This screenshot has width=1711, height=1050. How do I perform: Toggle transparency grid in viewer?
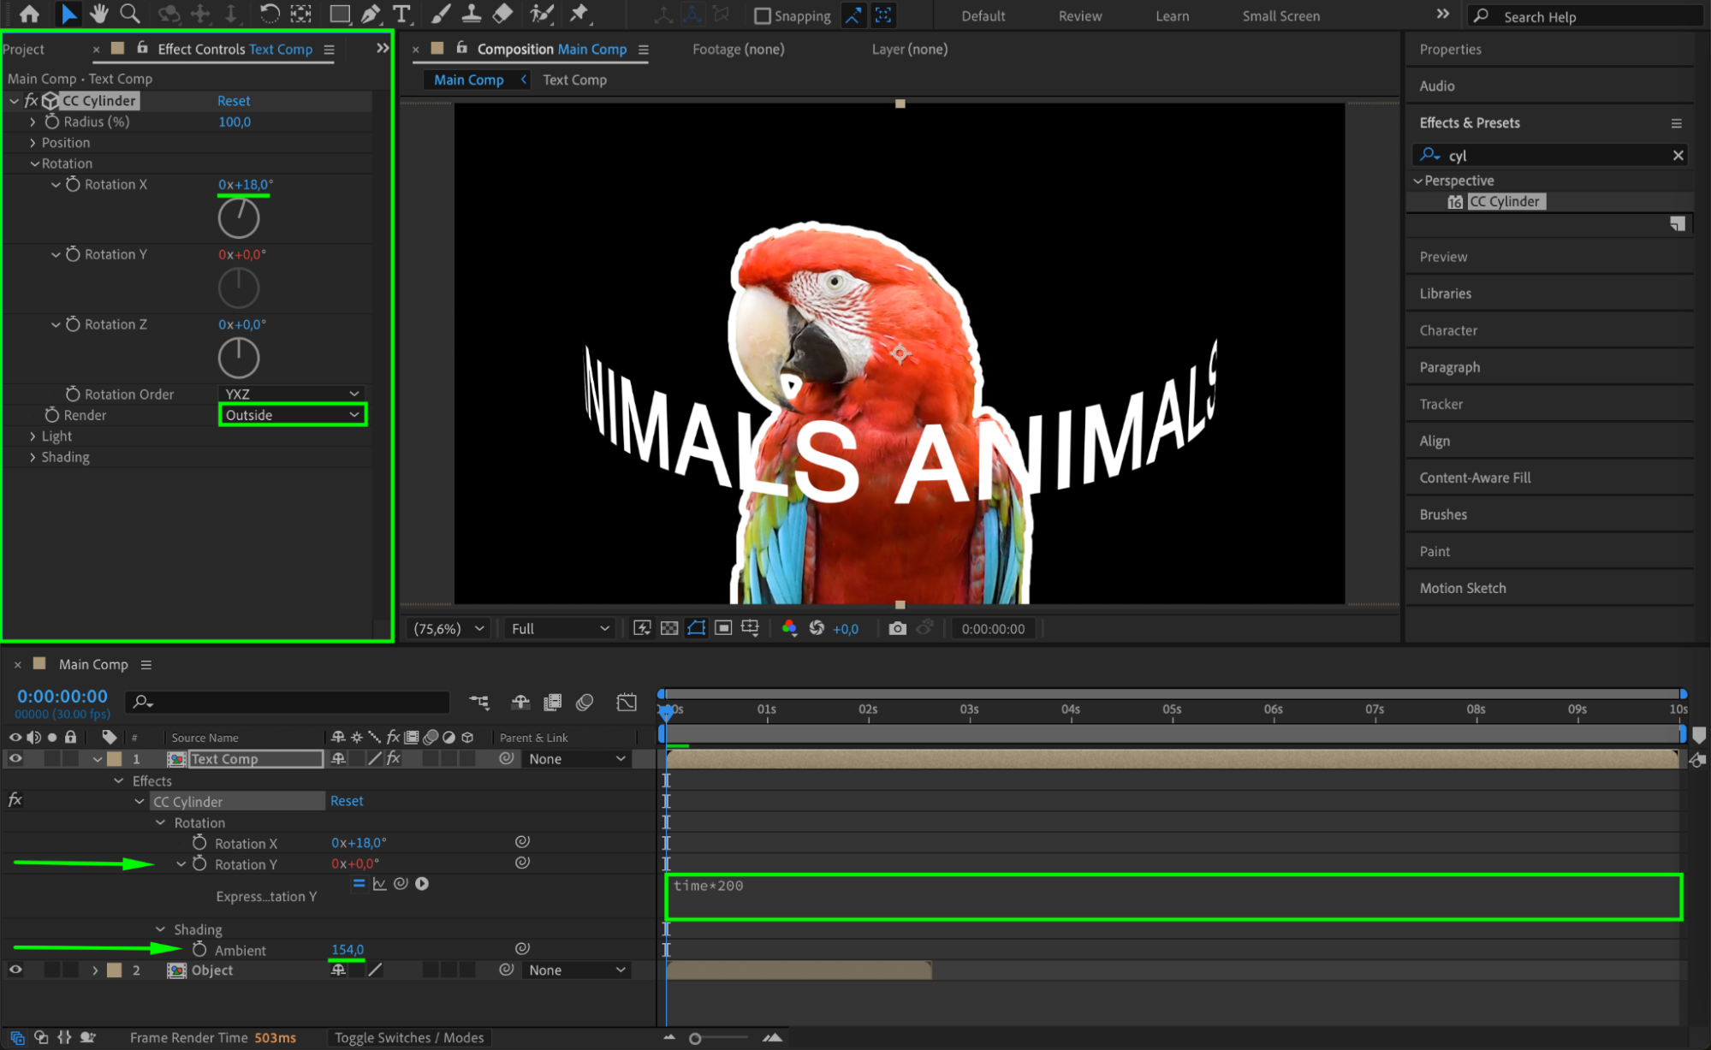669,628
